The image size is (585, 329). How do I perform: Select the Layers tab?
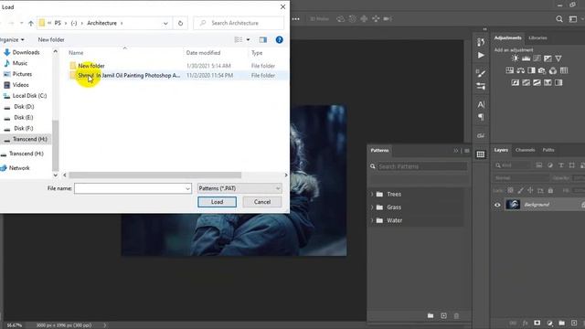(501, 150)
